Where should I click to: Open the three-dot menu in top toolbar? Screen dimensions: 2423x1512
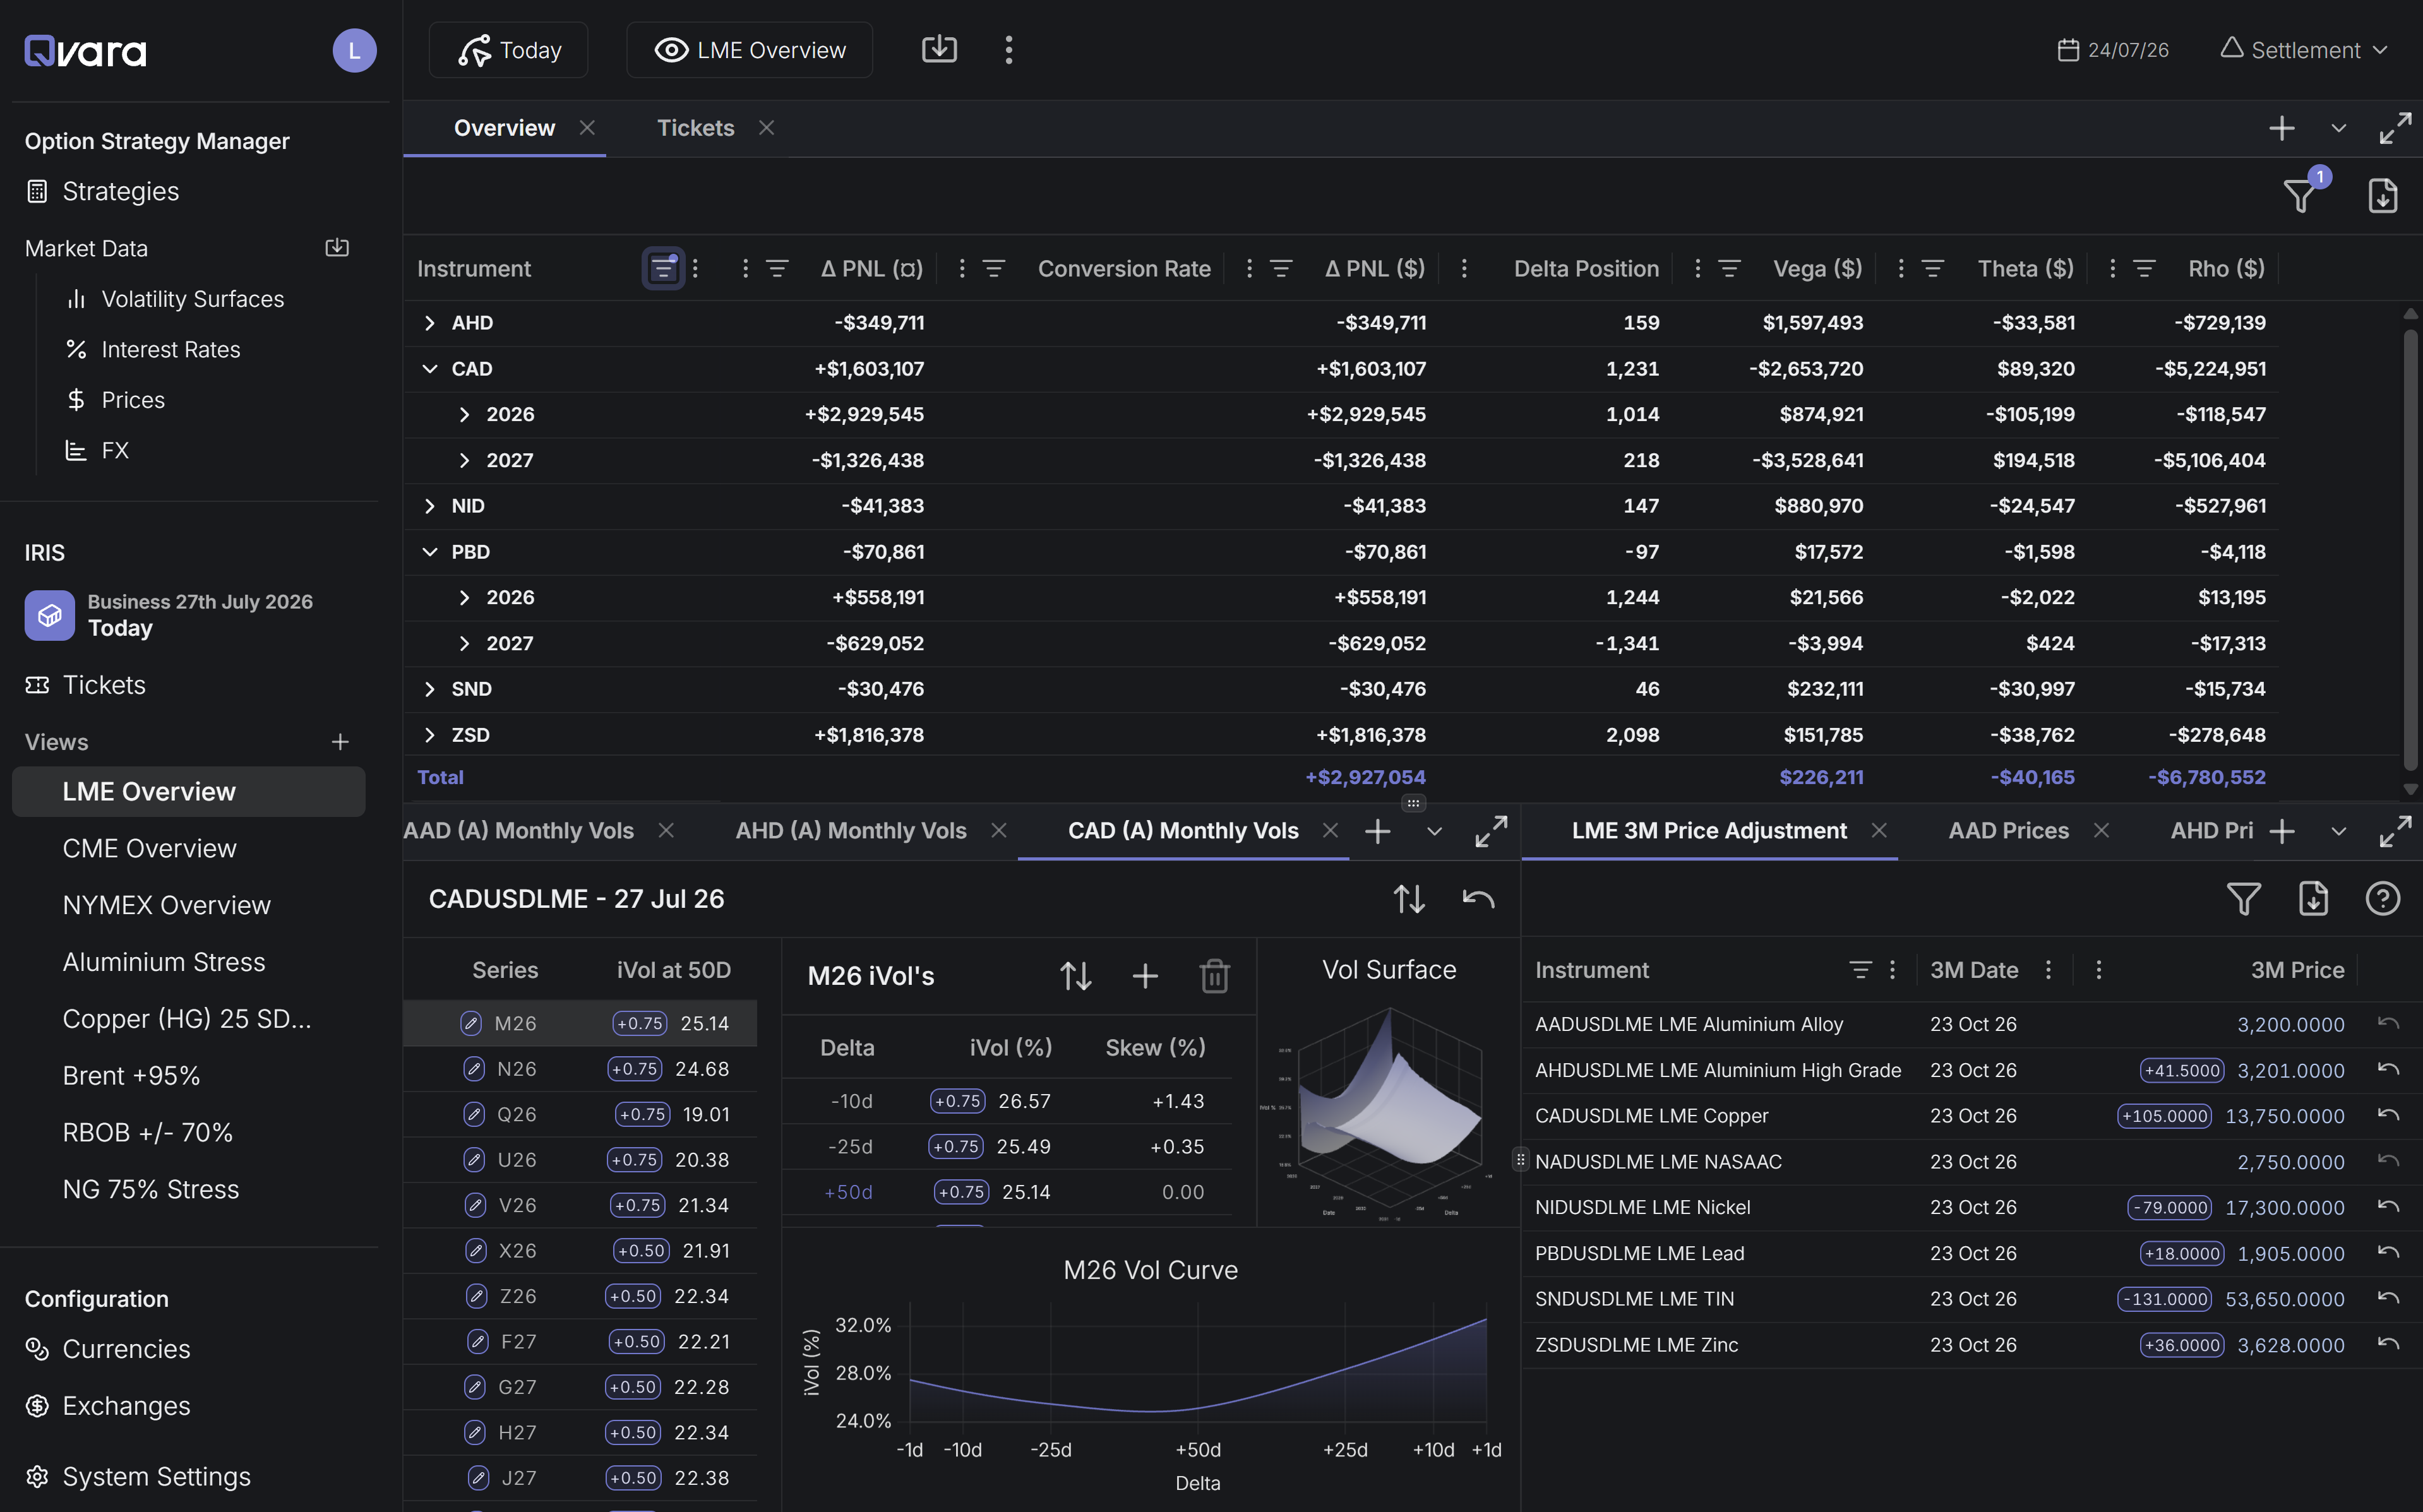(1008, 50)
